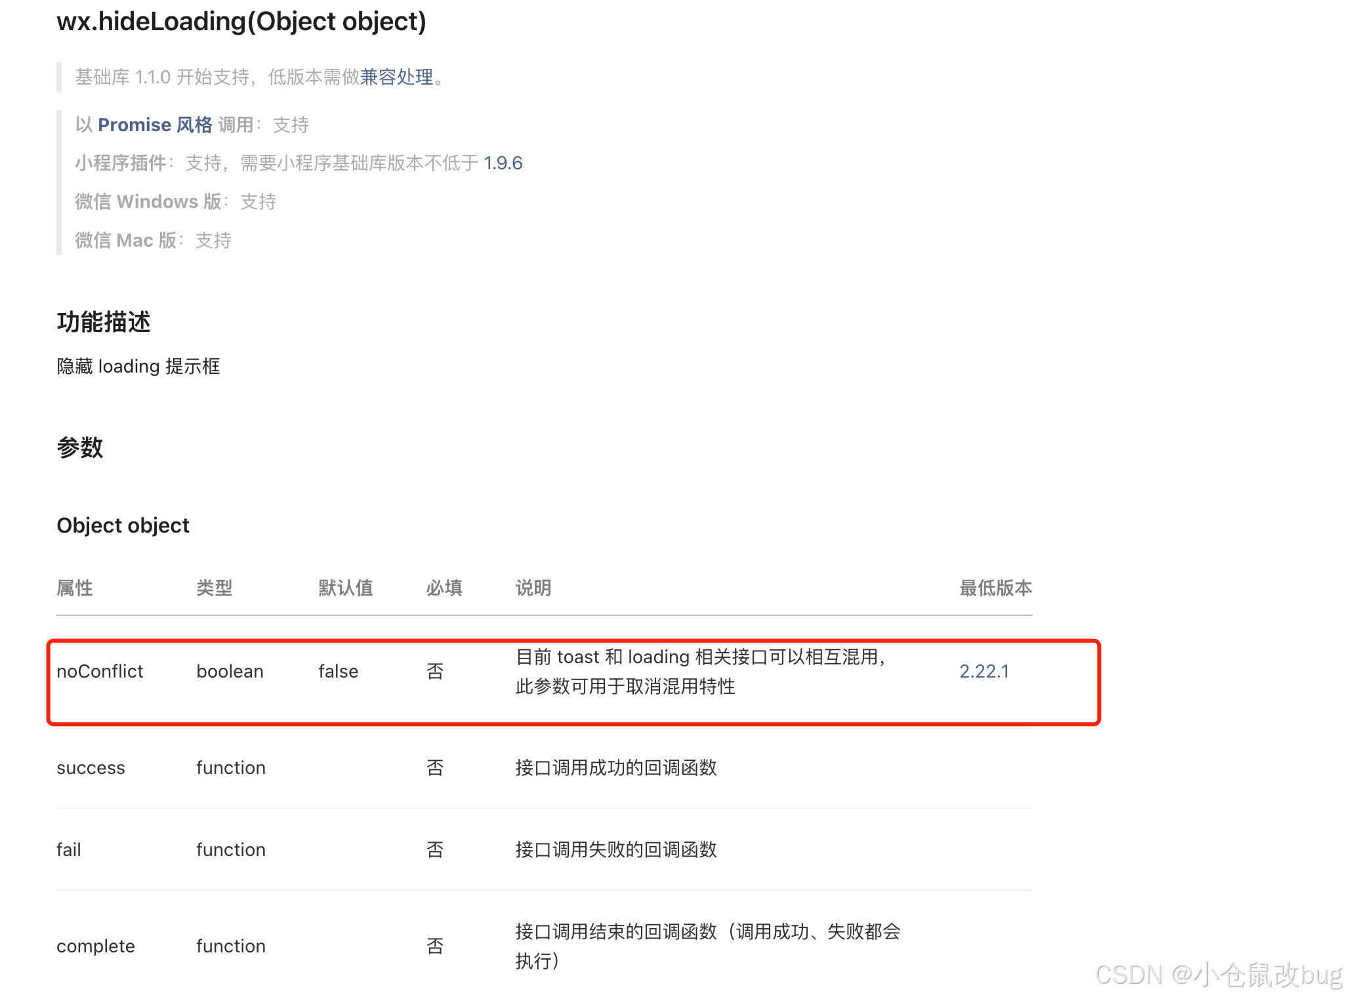Click the false default value cell
1345x997 pixels.
pos(338,670)
